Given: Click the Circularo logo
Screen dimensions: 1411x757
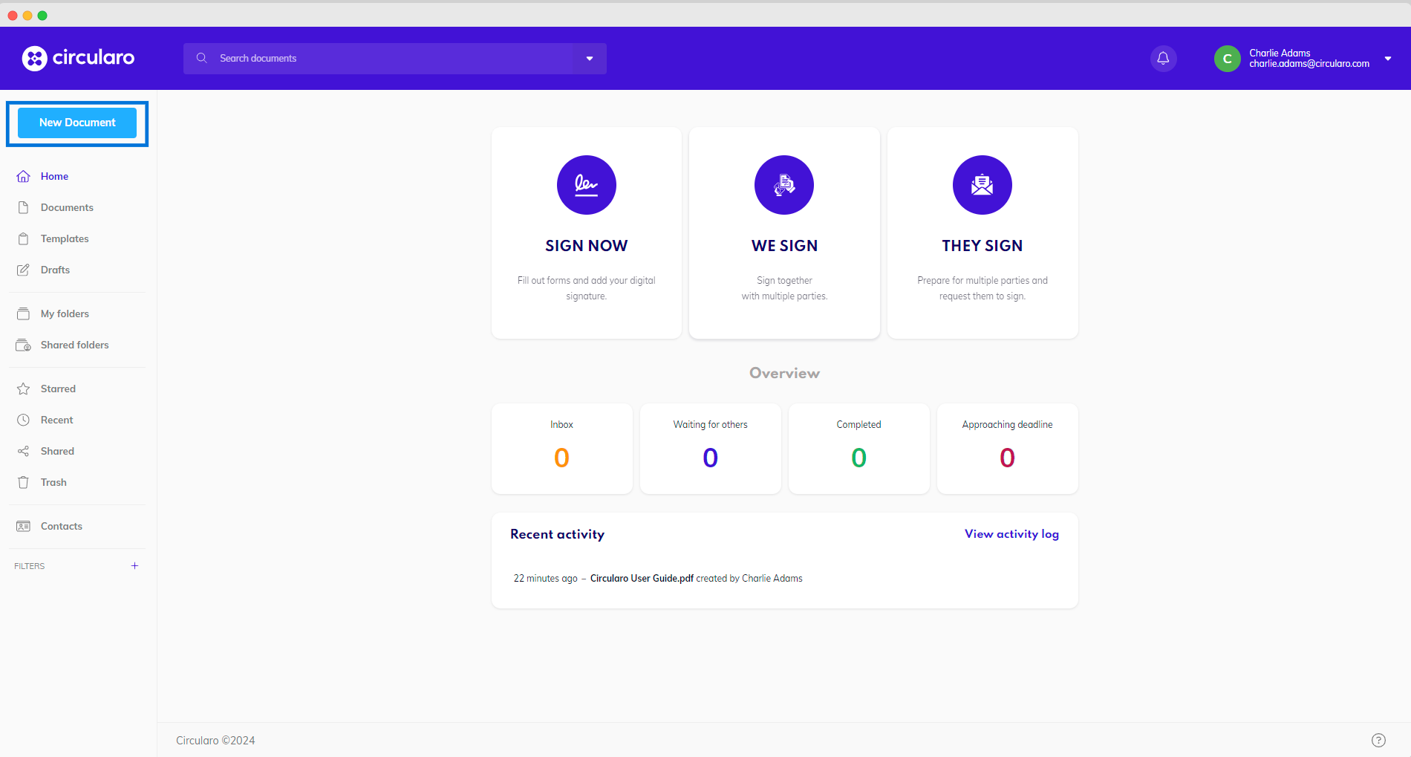Looking at the screenshot, I should (x=78, y=58).
